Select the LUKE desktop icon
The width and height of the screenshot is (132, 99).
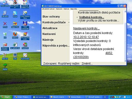(x=15, y=56)
